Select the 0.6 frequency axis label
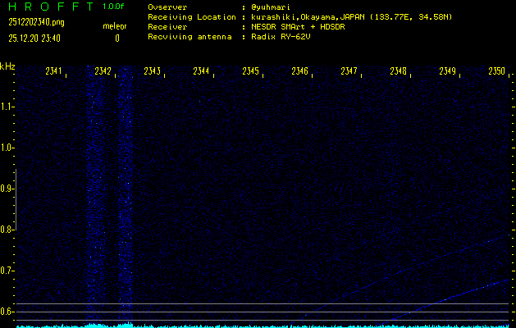The width and height of the screenshot is (516, 328). 7,312
